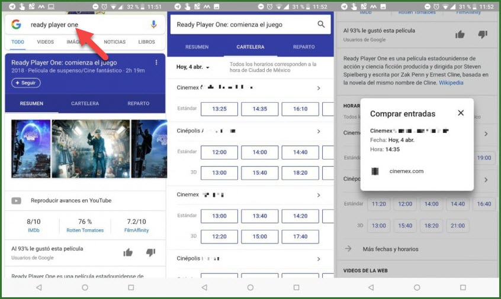Expand the Cinépolis theater row arrow
Screen dimensions: 501x299
(x=319, y=131)
